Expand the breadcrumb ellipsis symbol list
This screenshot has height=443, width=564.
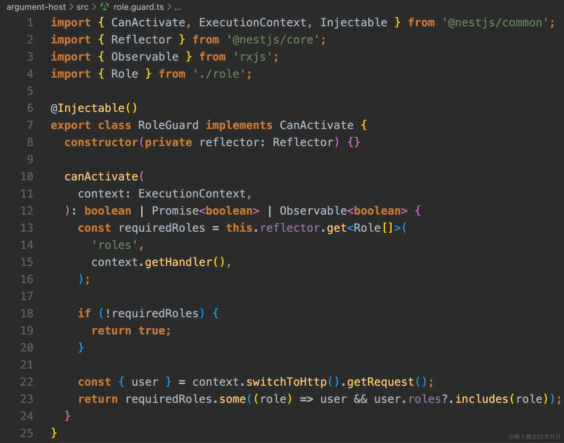click(x=178, y=8)
